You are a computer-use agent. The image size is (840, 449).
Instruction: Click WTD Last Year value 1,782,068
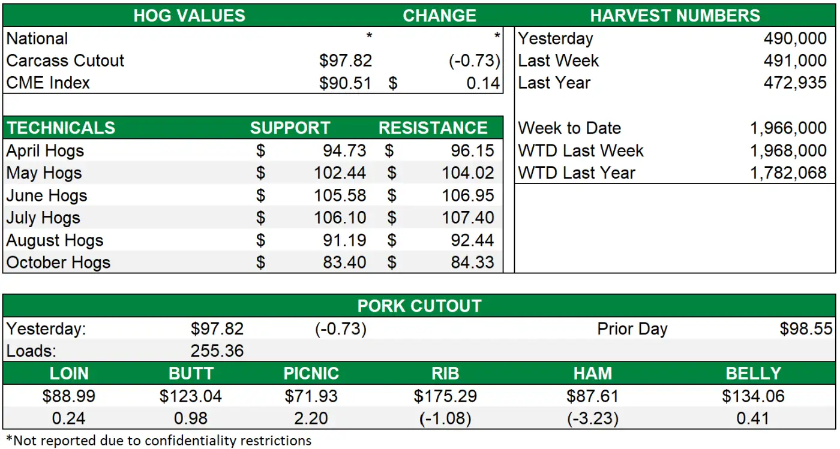[788, 173]
